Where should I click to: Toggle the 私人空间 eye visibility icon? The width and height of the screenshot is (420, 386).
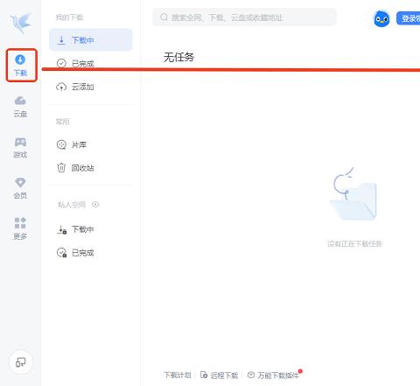[95, 205]
